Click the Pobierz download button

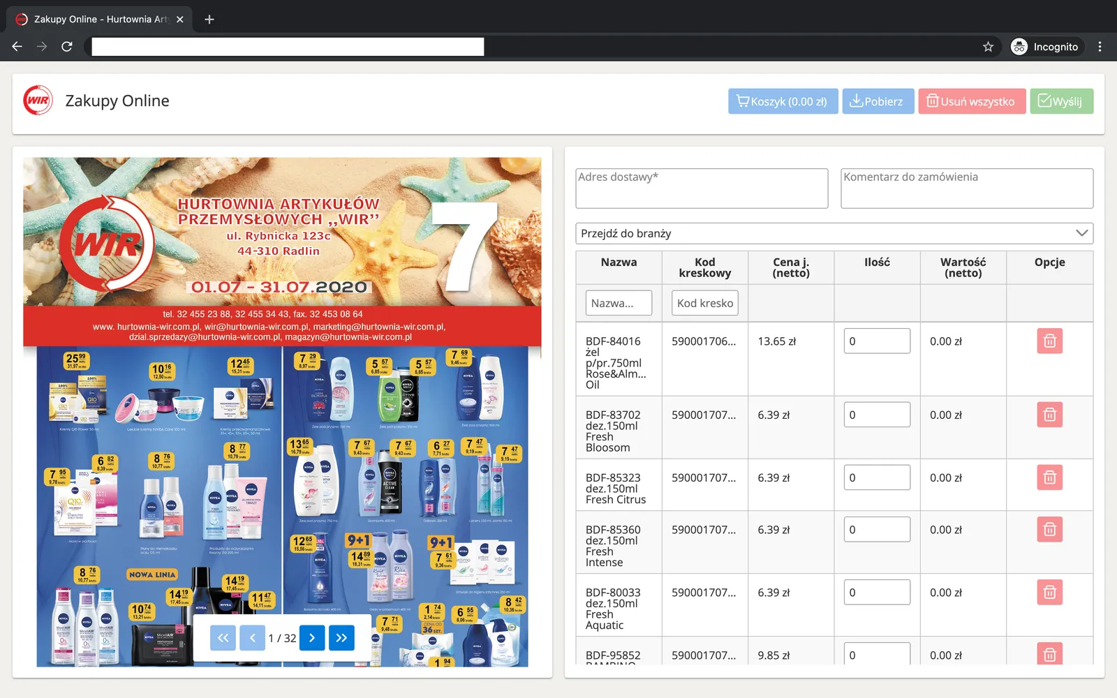point(878,101)
